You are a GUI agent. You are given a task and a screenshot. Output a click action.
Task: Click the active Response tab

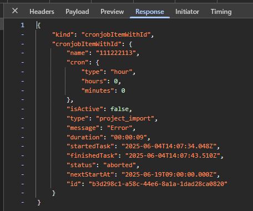click(x=150, y=12)
